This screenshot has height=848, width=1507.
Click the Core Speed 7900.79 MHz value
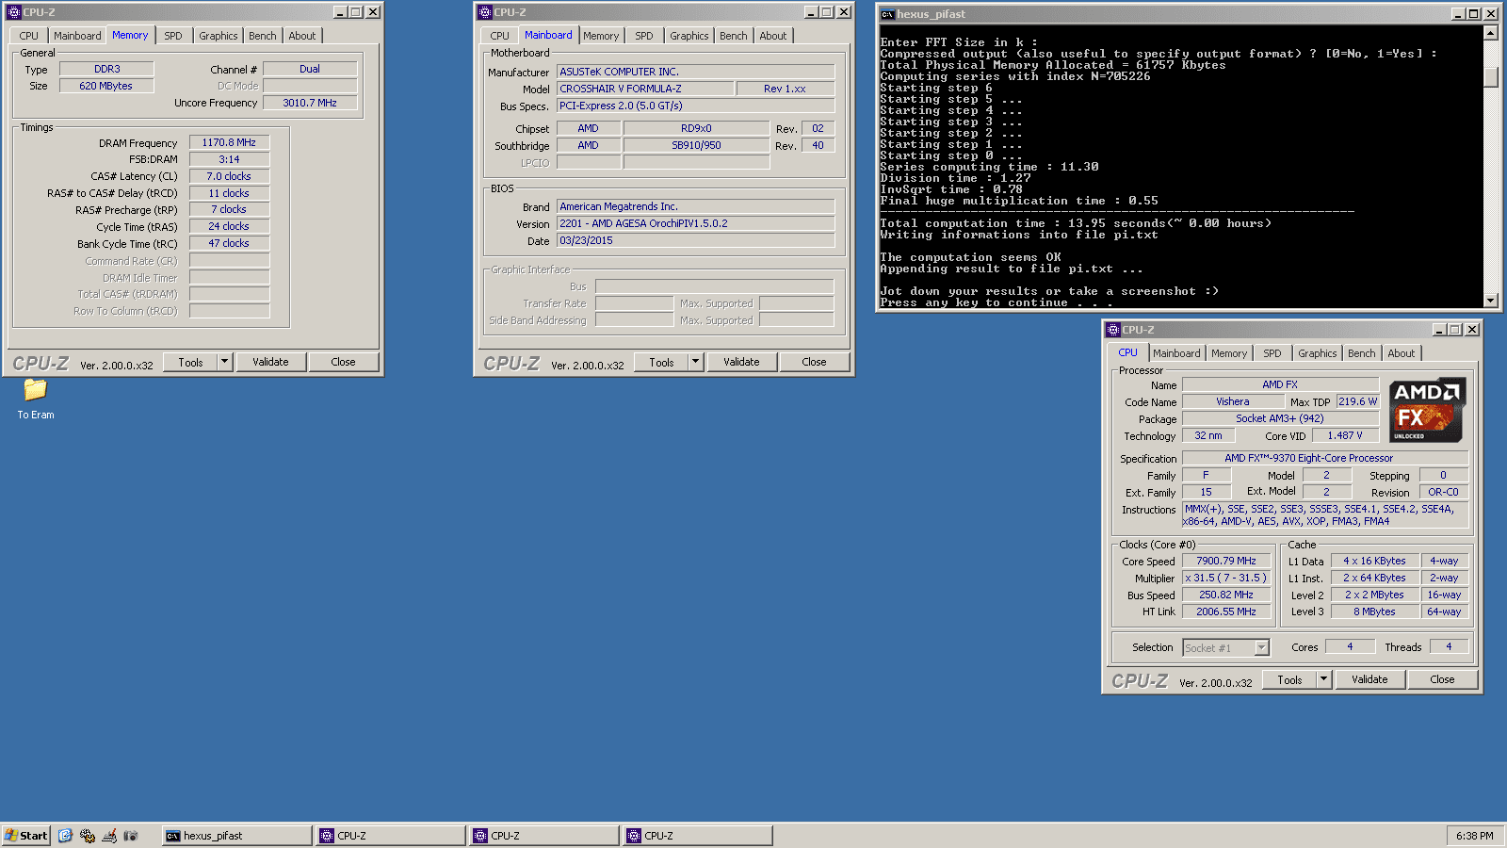[x=1226, y=561]
